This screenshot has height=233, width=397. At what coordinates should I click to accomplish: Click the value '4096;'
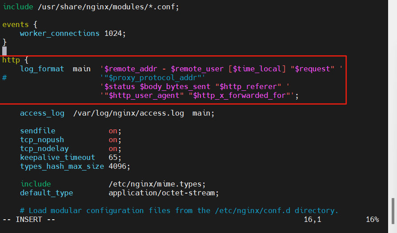[x=119, y=167]
